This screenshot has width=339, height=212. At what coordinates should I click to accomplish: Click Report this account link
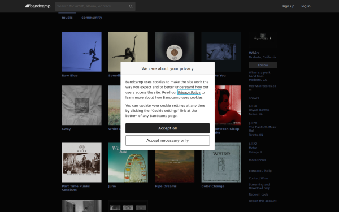pos(263,201)
